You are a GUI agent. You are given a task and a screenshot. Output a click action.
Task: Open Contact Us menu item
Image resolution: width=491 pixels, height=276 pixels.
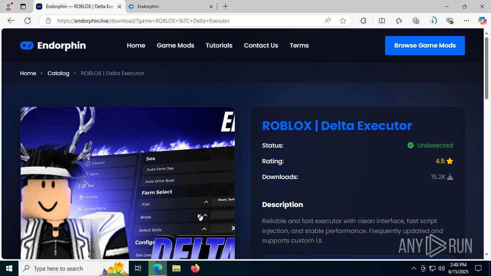click(261, 45)
